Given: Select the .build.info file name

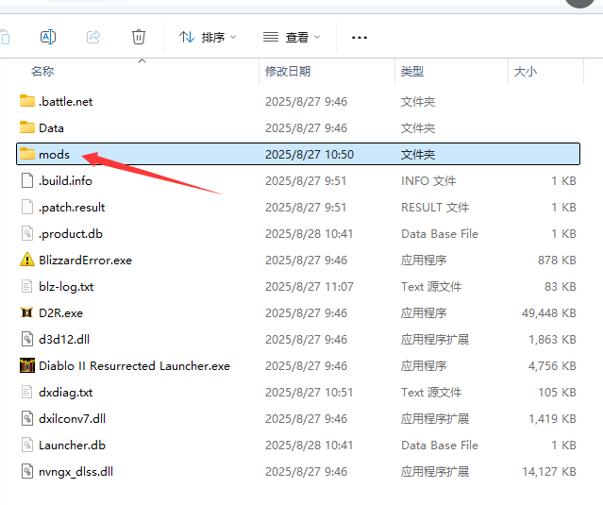Looking at the screenshot, I should [x=65, y=181].
